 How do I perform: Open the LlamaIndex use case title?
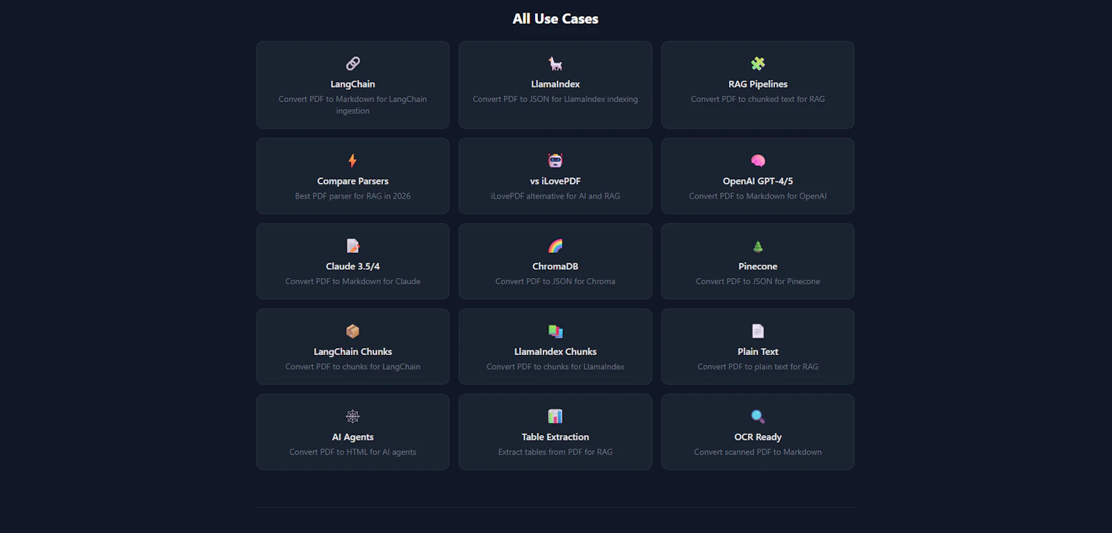tap(555, 84)
